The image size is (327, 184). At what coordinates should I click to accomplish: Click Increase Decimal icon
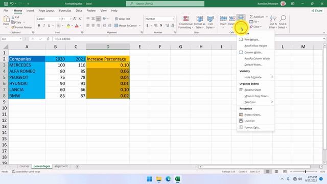pyautogui.click(x=167, y=26)
